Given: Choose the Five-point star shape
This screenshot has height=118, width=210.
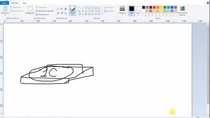Looking at the screenshot, I should click(x=86, y=14).
